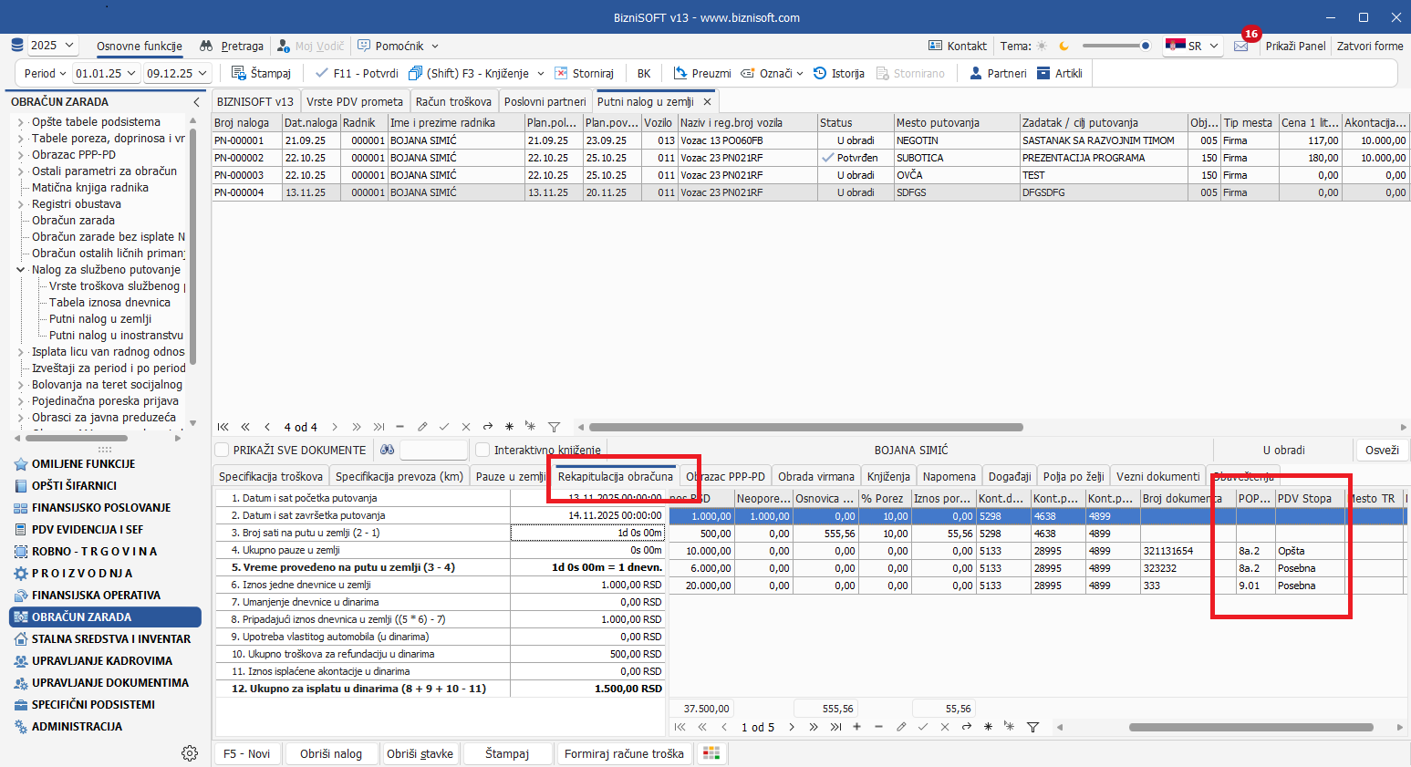Image resolution: width=1411 pixels, height=767 pixels.
Task: Open the Specifikacija troškova tab
Action: pos(271,476)
